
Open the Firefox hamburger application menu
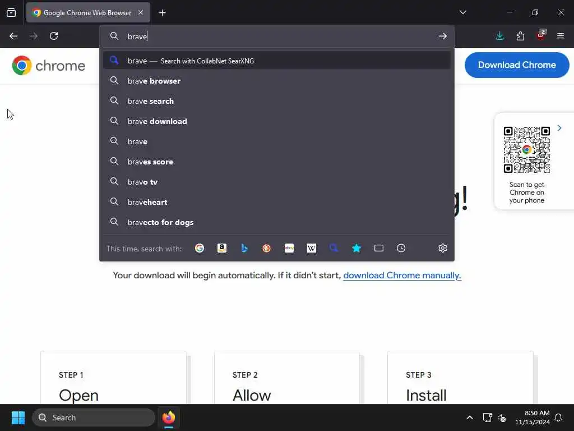click(x=560, y=36)
